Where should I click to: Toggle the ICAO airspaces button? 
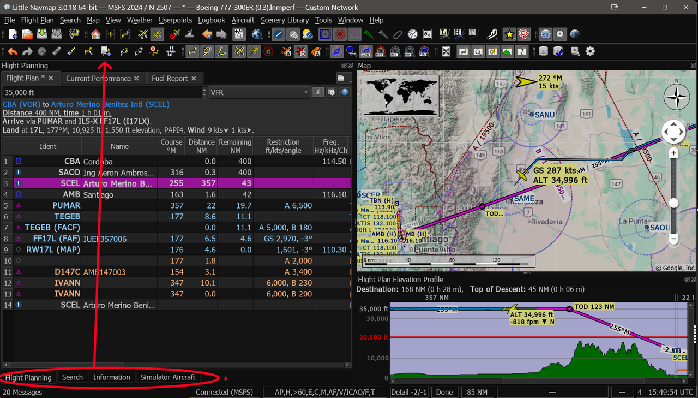(x=366, y=52)
